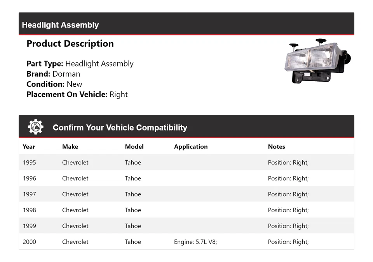The width and height of the screenshot is (373, 262).
Task: Click the Product Description heading
Action: (70, 44)
